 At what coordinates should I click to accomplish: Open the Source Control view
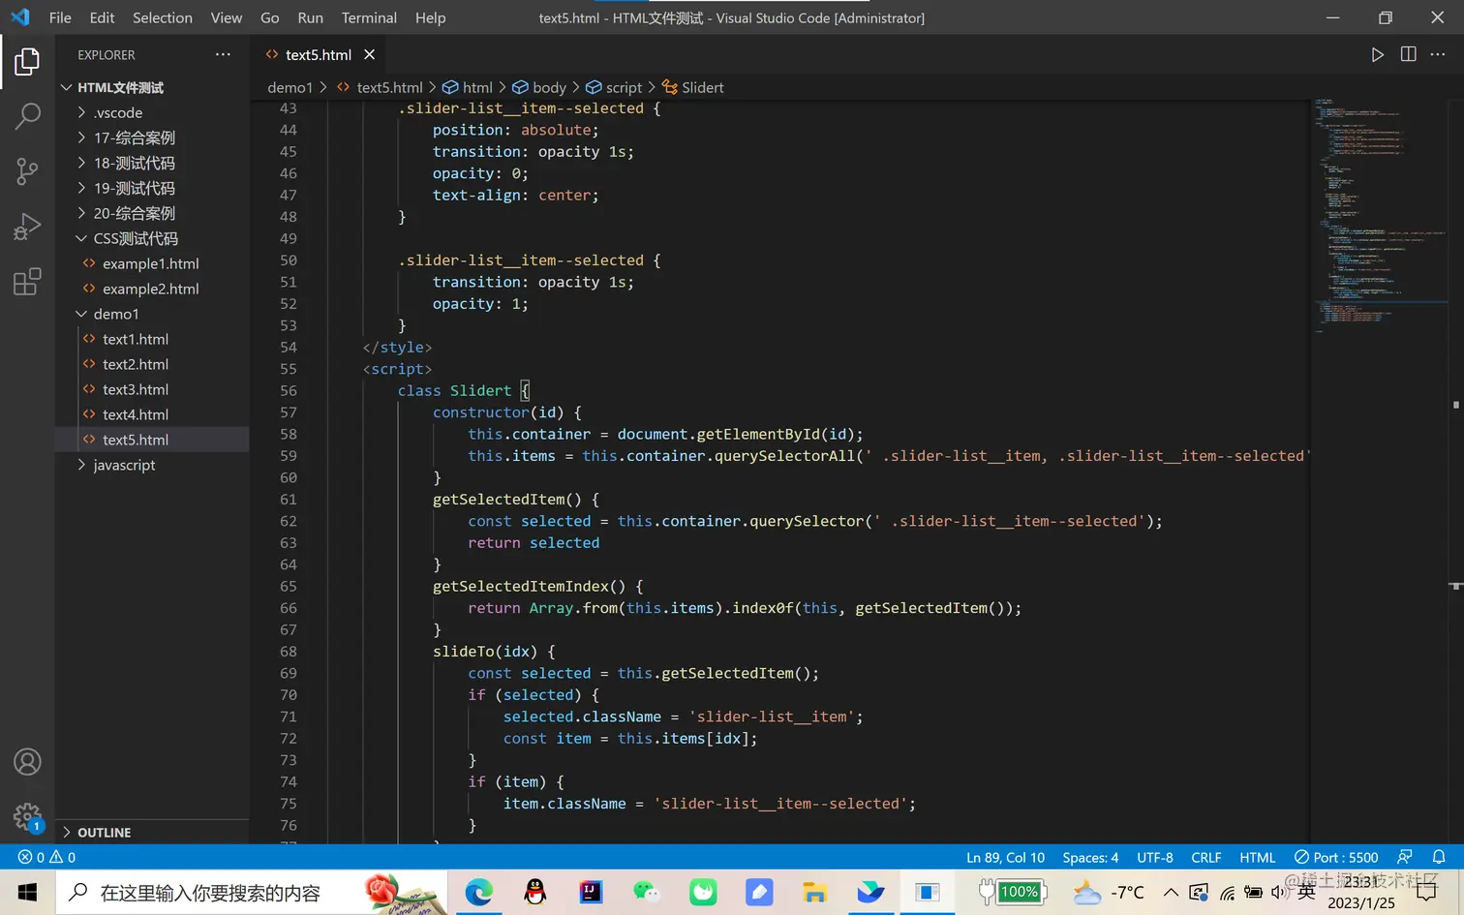click(x=27, y=171)
